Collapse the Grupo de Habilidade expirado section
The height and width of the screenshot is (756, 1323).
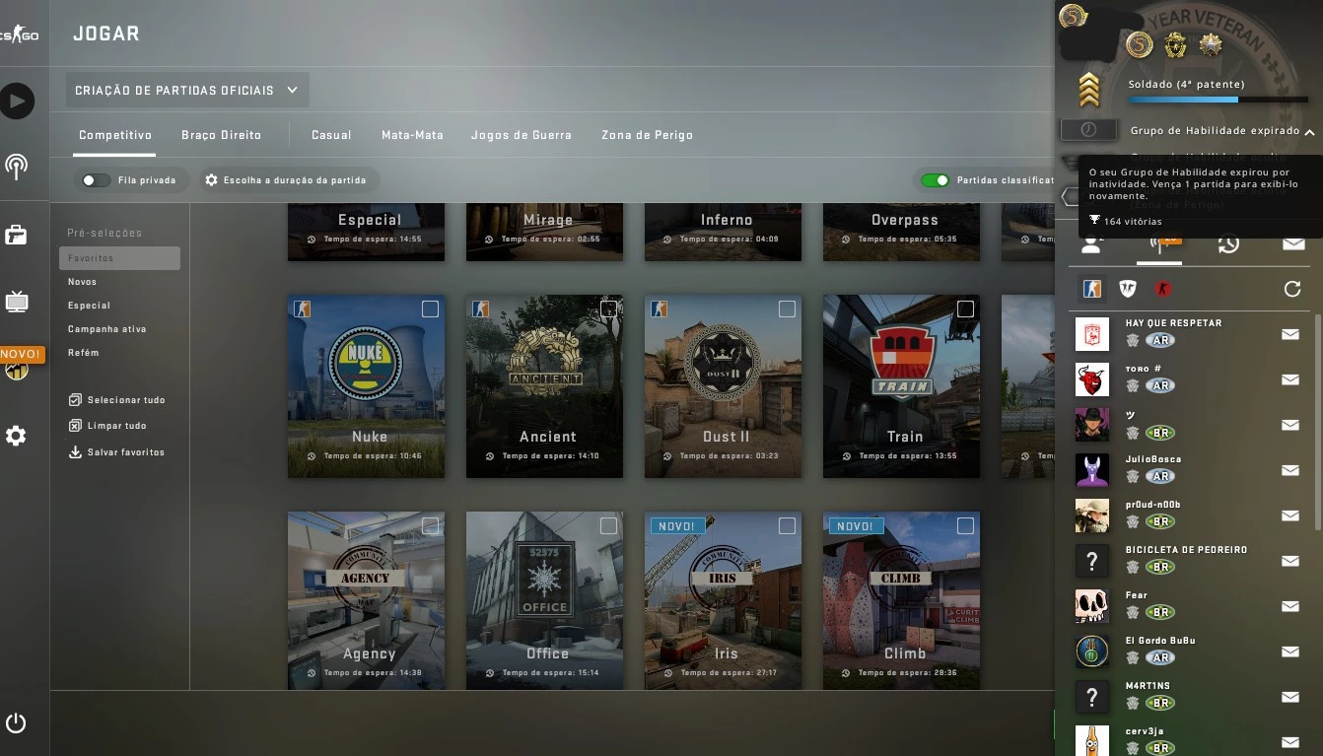tap(1309, 130)
